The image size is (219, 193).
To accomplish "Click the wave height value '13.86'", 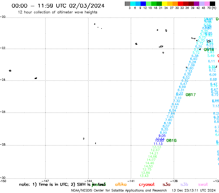I will pos(146,173).
